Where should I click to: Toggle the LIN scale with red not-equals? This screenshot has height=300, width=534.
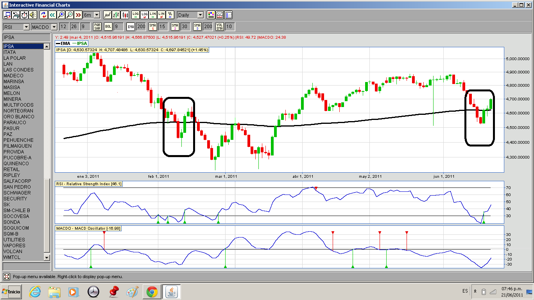click(x=161, y=15)
